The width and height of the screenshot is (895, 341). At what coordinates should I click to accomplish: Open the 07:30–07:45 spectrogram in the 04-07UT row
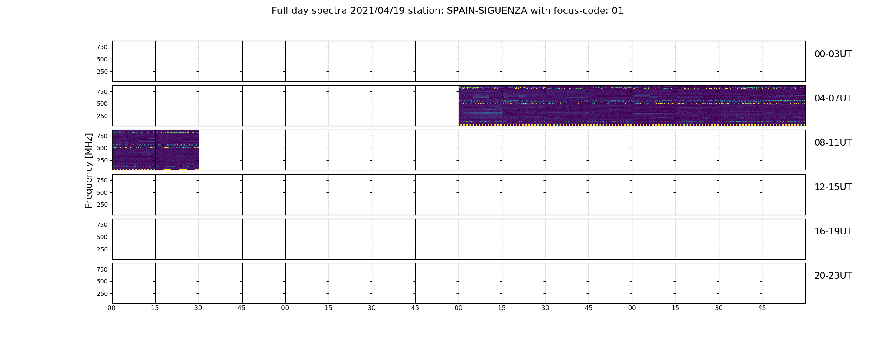[x=741, y=106]
